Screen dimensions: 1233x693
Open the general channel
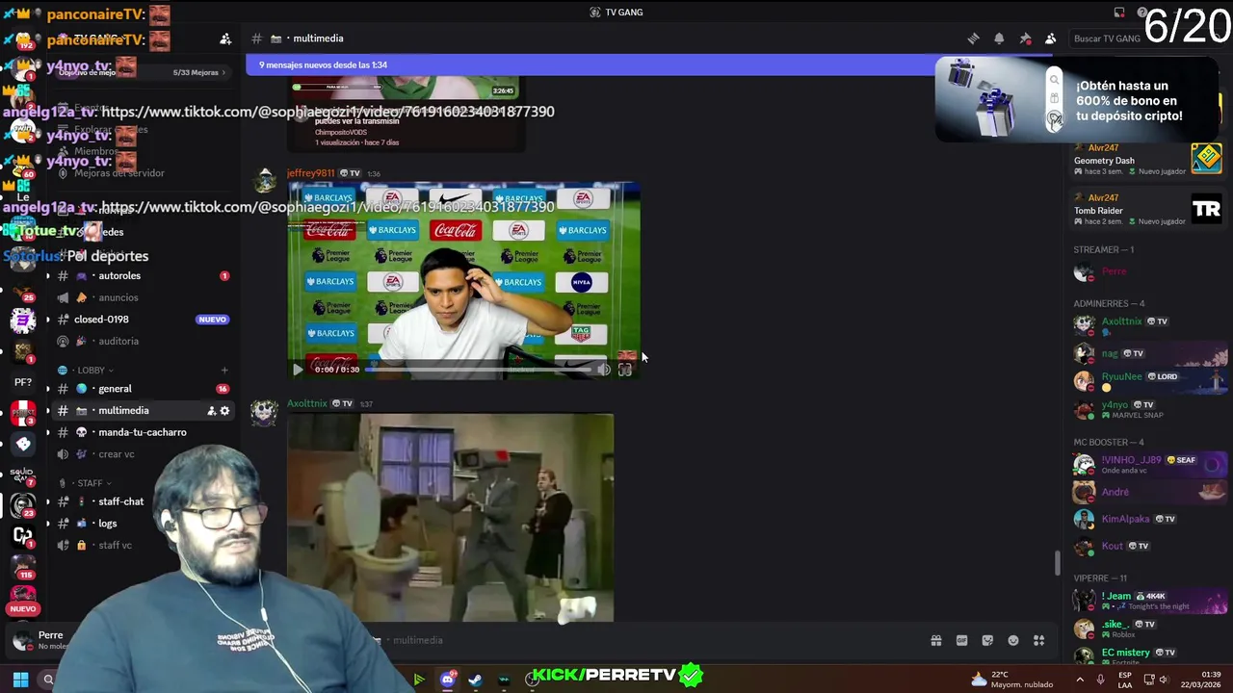tap(115, 389)
